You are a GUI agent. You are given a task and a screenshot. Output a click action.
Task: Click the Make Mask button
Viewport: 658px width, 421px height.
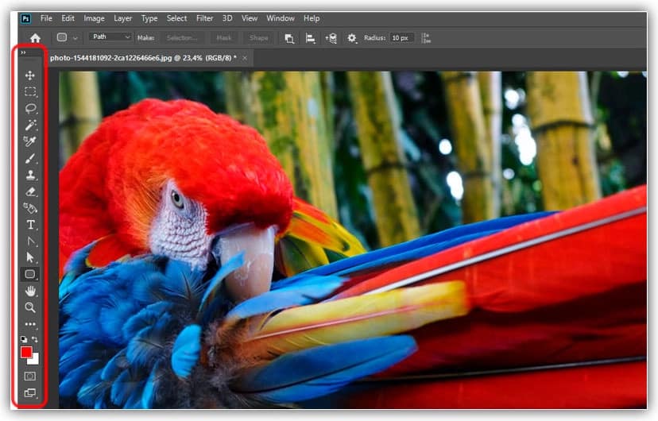tap(223, 38)
